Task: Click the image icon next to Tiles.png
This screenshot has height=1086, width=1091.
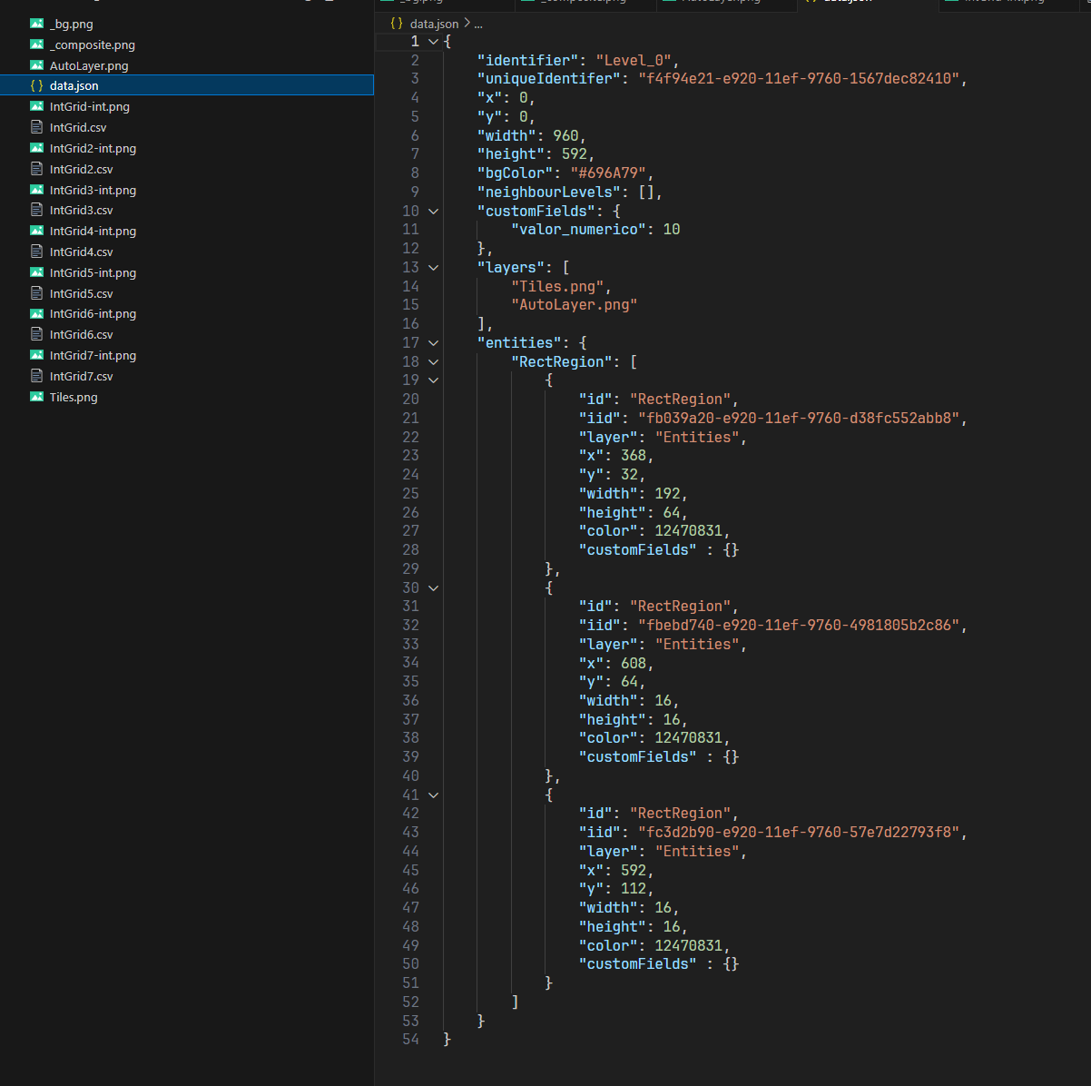Action: [x=36, y=397]
